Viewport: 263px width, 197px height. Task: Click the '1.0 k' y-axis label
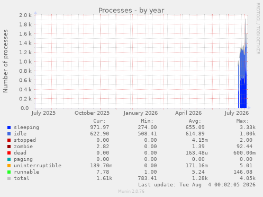coord(25,62)
